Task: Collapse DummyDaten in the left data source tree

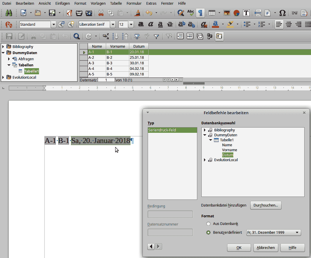Action: pos(3,53)
